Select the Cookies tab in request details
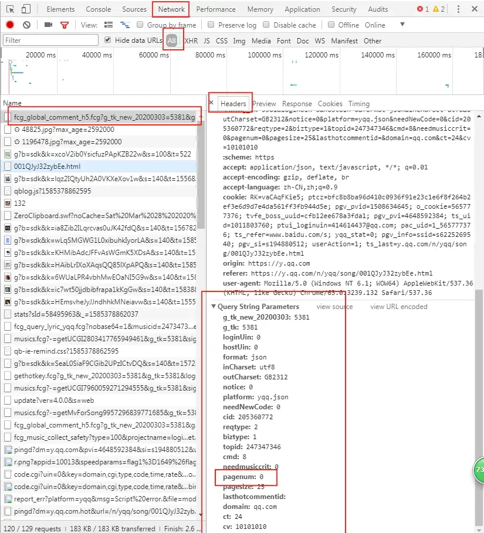 click(330, 104)
